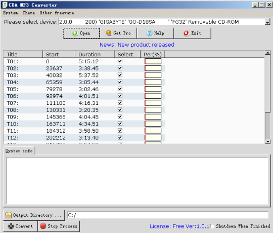Click the red Exit cross icon
273x233 pixels.
point(186,33)
